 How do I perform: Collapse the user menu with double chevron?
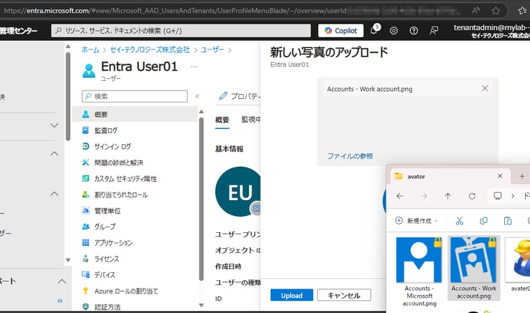(197, 96)
